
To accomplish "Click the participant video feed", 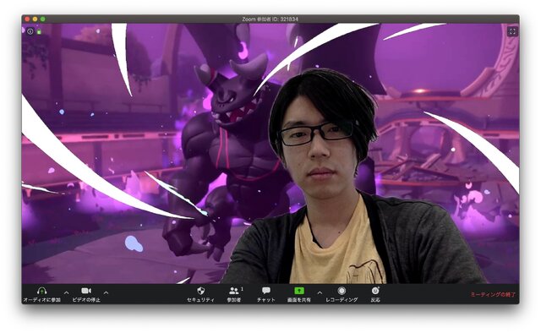I will click(x=270, y=154).
